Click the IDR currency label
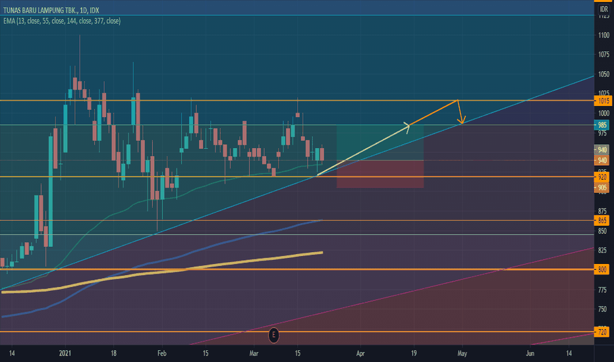 [603, 9]
